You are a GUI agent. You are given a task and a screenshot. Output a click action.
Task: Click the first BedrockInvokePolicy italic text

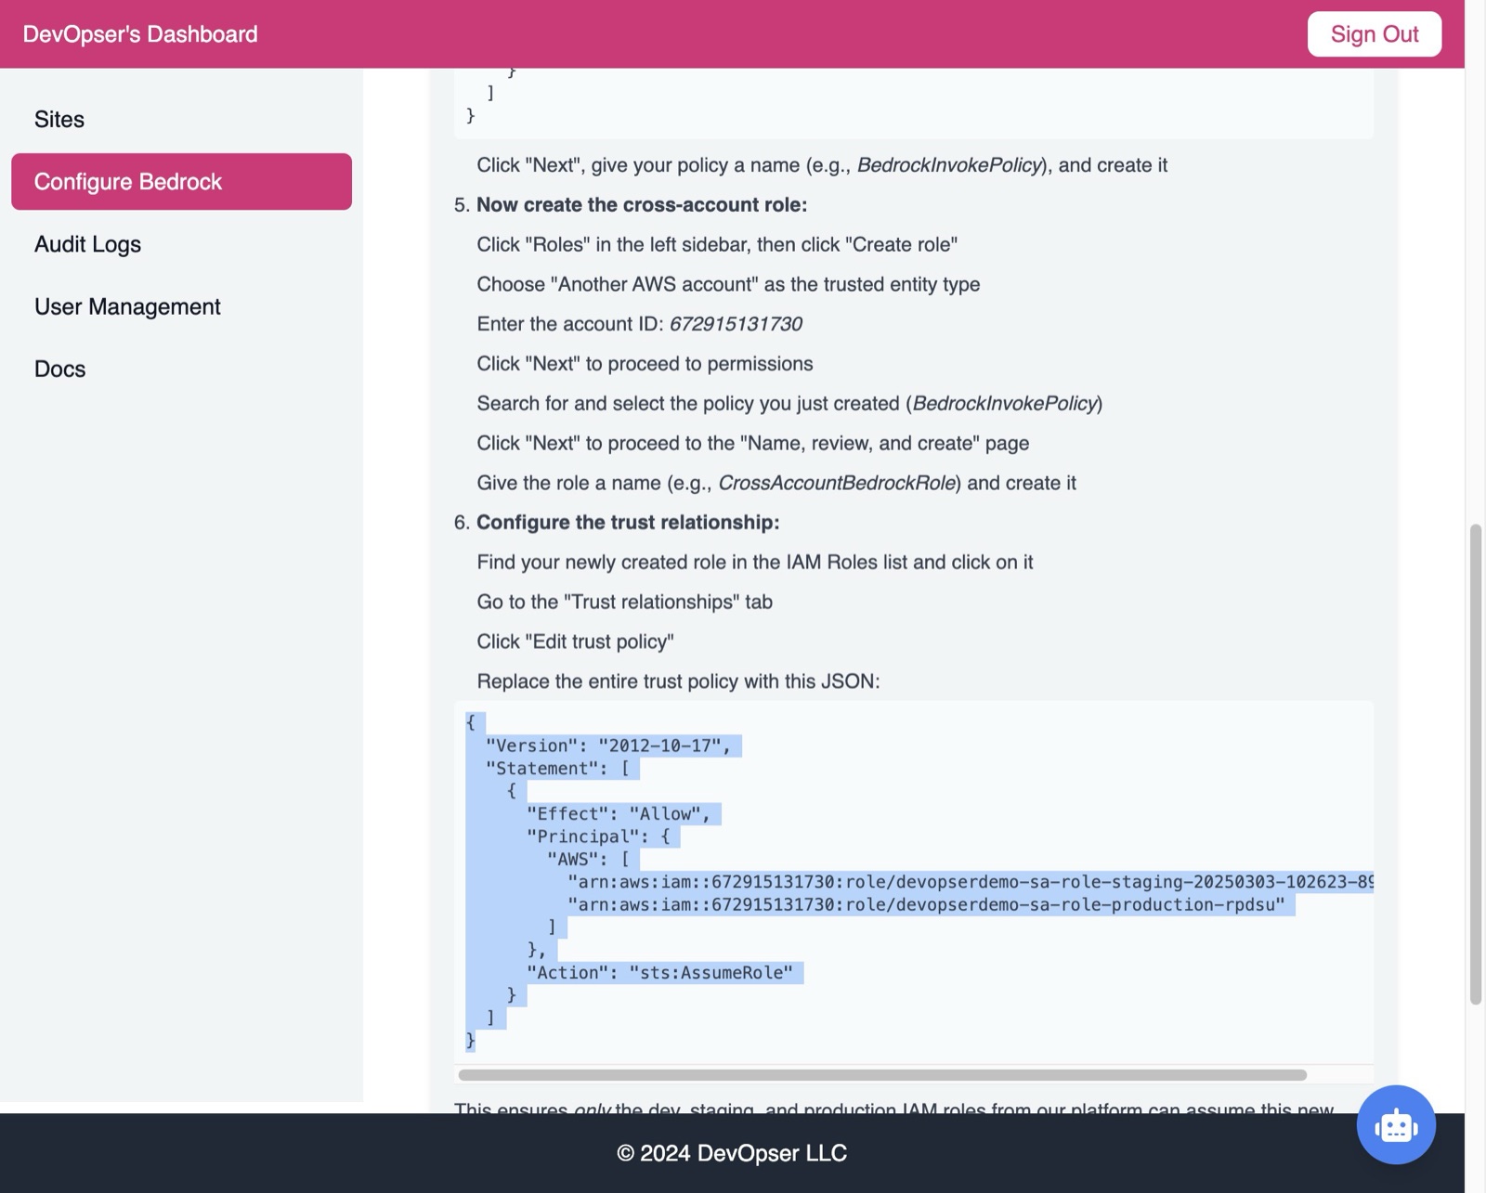(x=948, y=165)
